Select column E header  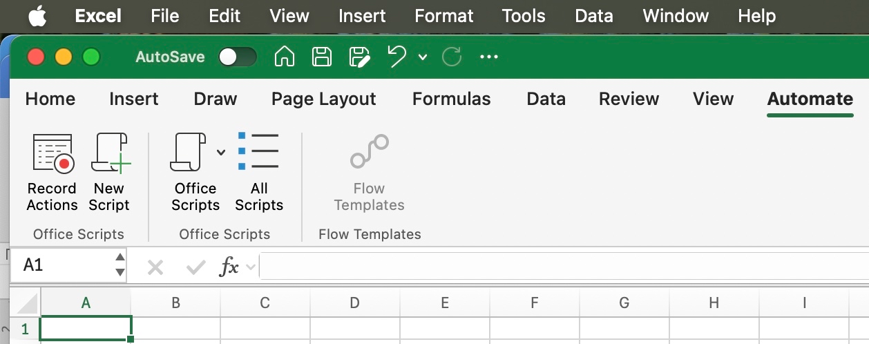click(445, 303)
